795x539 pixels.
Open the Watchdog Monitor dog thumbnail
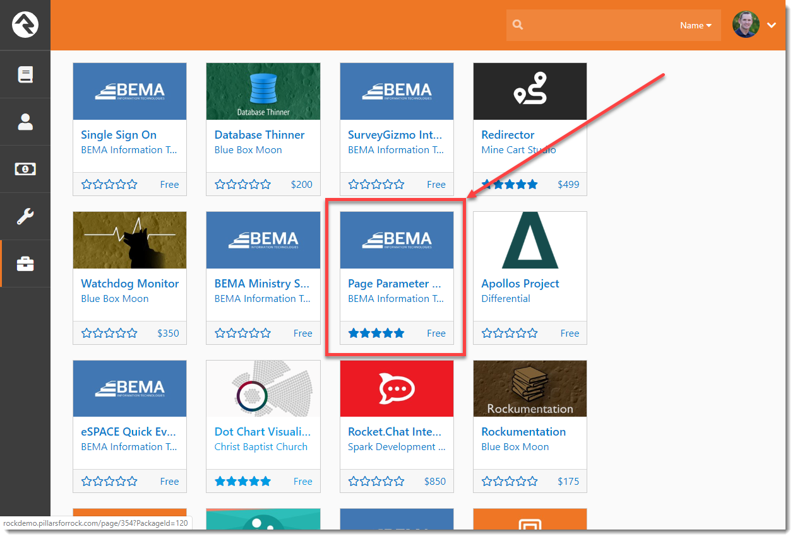(x=129, y=240)
